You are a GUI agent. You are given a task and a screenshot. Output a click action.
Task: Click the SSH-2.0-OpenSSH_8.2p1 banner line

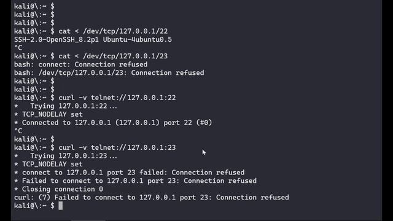(x=93, y=39)
